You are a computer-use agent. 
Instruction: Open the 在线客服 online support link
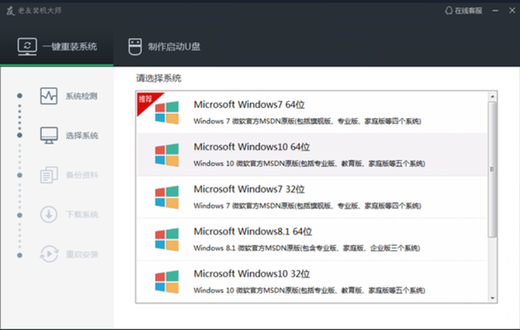point(469,10)
